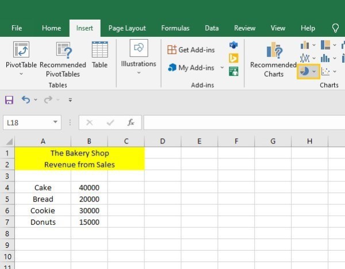This screenshot has height=269, width=345.
Task: Click Get Add-ins
Action: click(x=191, y=50)
